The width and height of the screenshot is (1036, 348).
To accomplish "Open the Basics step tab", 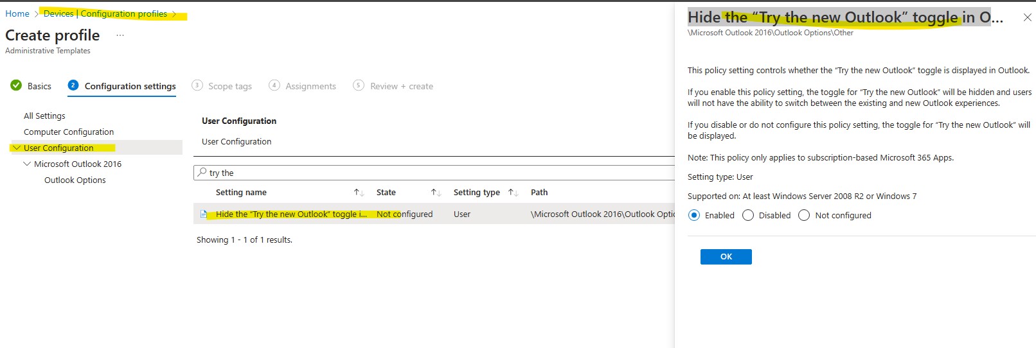I will [39, 86].
